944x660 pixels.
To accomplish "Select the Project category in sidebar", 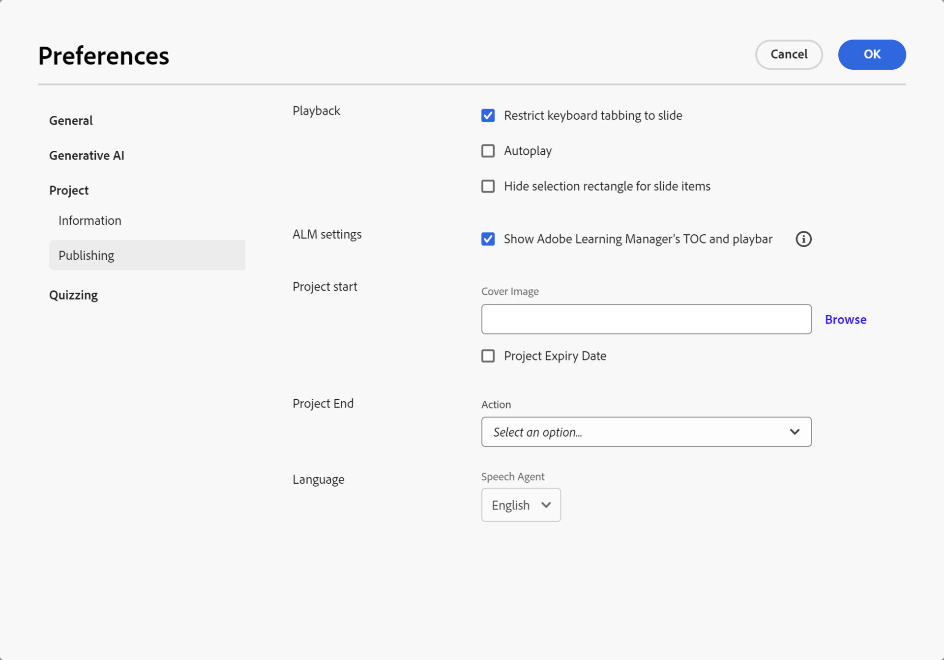I will (69, 191).
